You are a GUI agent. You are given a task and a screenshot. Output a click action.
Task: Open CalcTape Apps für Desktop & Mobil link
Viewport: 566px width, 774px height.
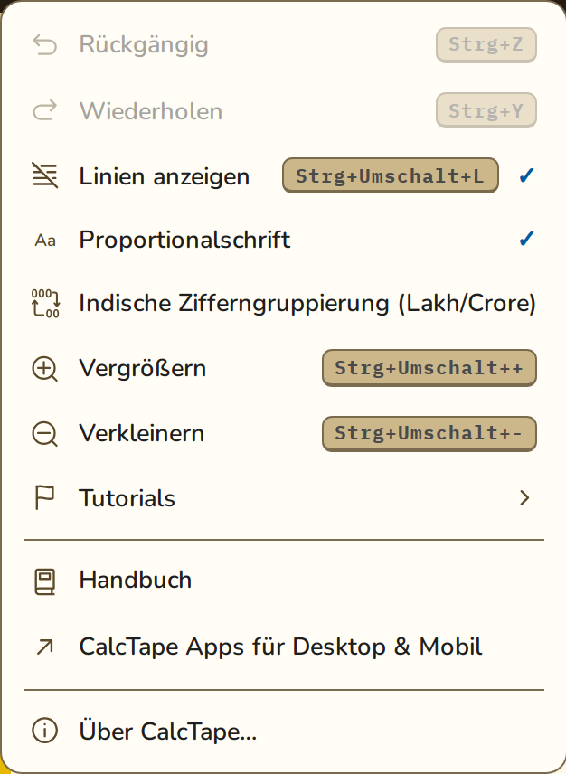click(x=283, y=647)
